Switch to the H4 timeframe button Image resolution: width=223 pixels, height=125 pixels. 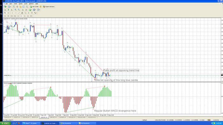(x=21, y=16)
